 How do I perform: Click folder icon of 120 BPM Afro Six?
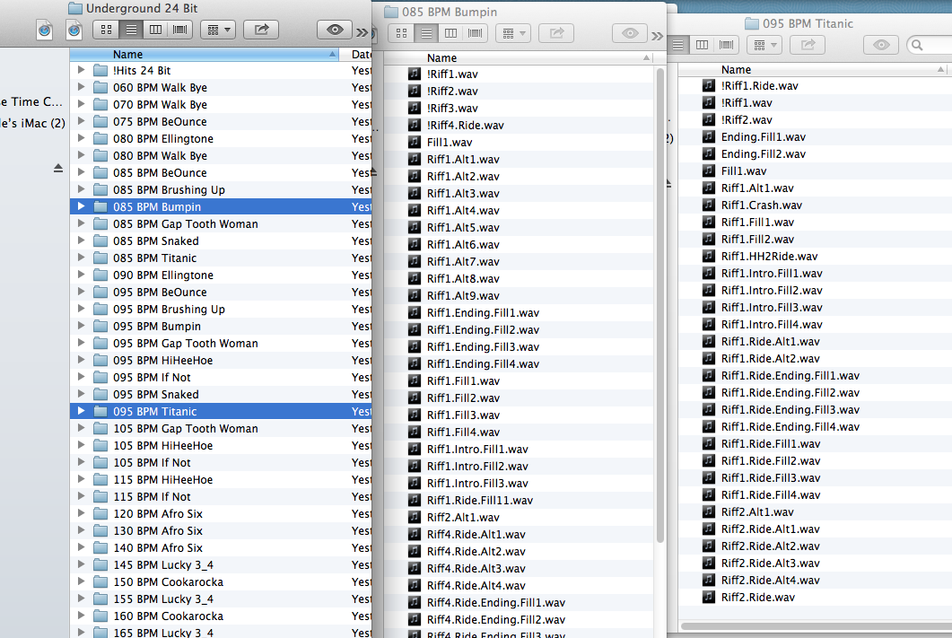[100, 514]
